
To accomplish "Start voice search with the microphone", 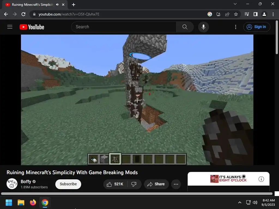I will pyautogui.click(x=203, y=27).
